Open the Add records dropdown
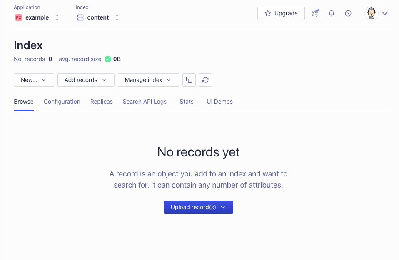 (x=86, y=80)
